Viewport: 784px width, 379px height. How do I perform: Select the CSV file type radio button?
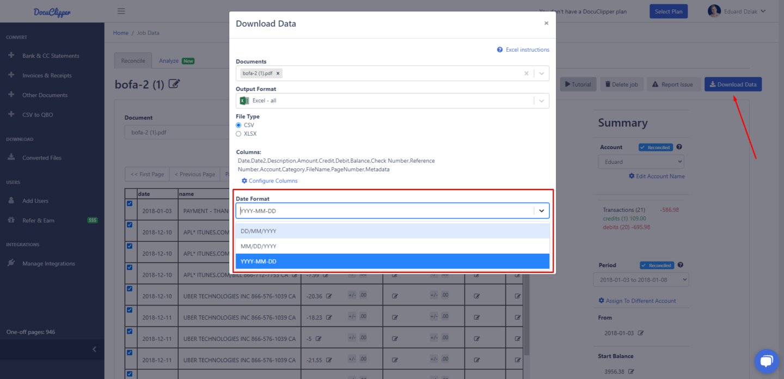tap(238, 125)
